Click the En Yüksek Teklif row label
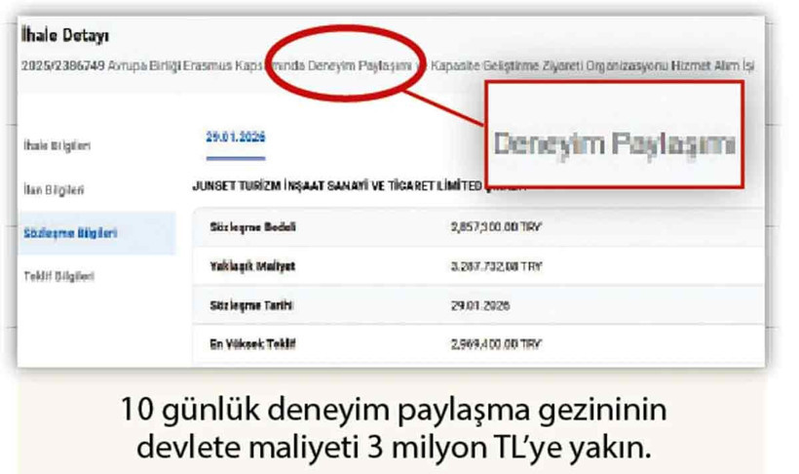The width and height of the screenshot is (799, 474). point(252,344)
